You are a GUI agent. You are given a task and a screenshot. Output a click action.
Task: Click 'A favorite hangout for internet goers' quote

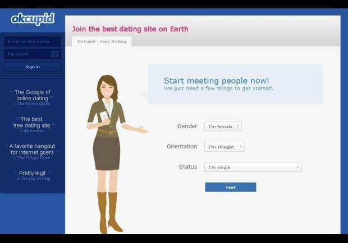(32, 149)
